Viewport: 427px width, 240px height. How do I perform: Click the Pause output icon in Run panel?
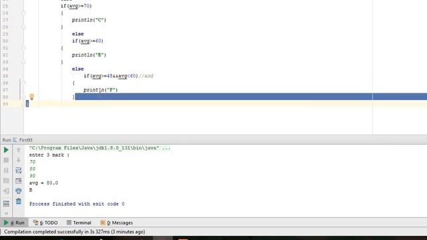6,171
